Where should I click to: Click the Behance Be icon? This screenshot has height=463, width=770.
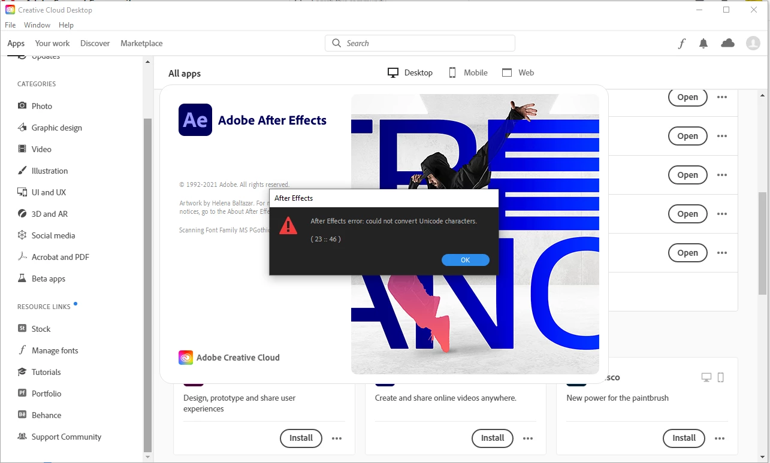pyautogui.click(x=22, y=414)
